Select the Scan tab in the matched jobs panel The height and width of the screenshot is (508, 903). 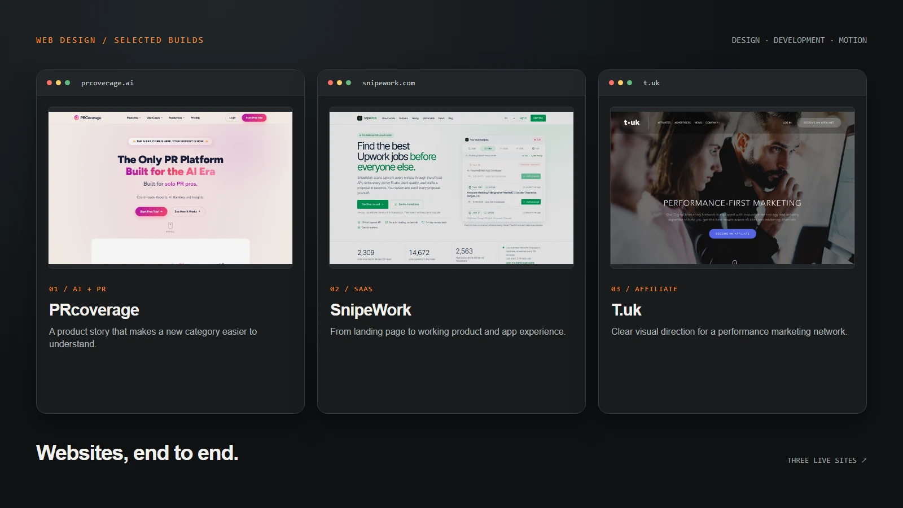click(472, 148)
